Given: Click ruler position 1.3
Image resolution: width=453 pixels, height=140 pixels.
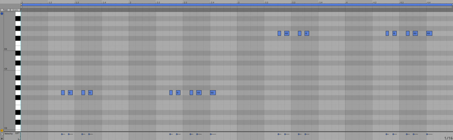Looking at the screenshot, I should (x=77, y=2).
